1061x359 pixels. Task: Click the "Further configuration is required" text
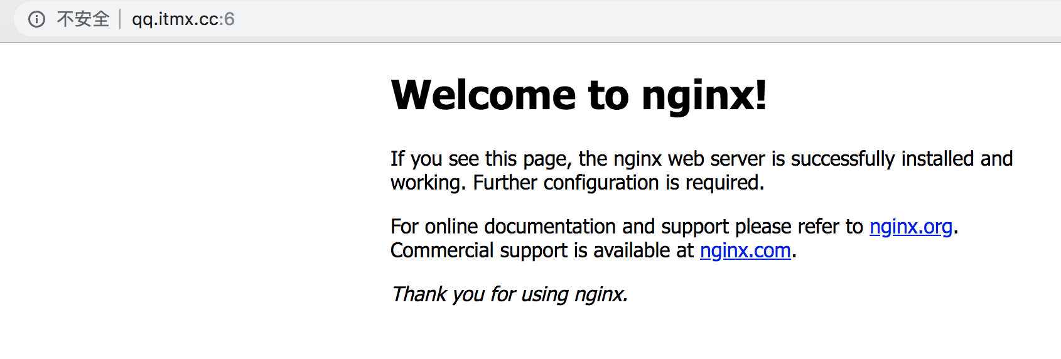pos(618,183)
